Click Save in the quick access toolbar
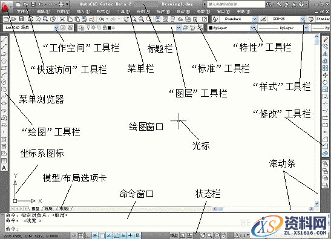 [33, 4]
